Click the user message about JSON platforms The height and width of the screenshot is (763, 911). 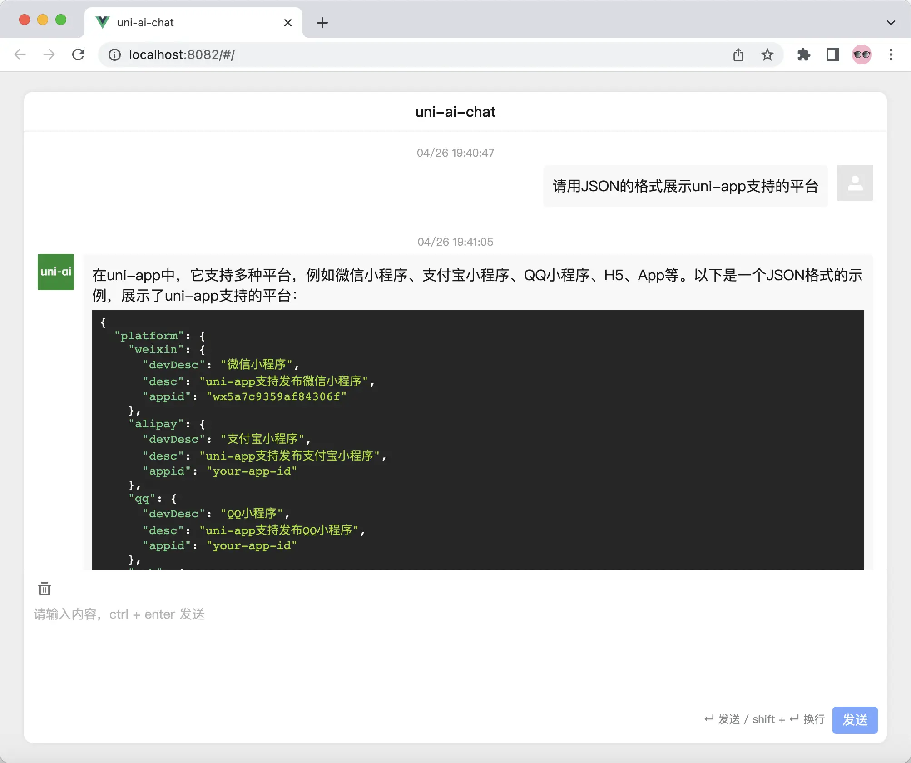click(x=685, y=186)
